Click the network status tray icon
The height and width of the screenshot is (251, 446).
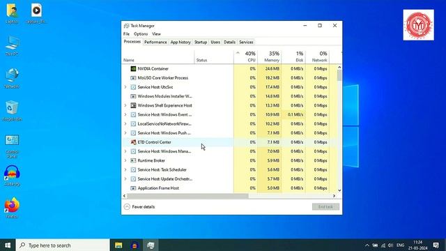[383, 245]
